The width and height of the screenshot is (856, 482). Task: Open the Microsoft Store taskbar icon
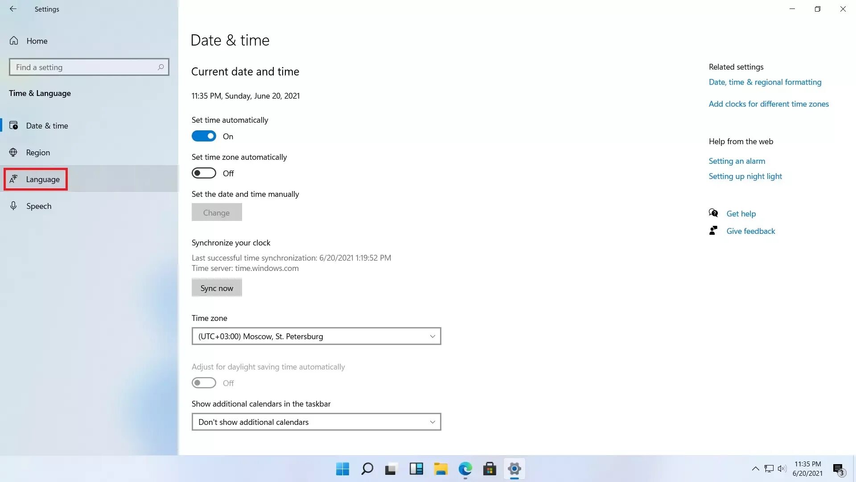pos(490,469)
